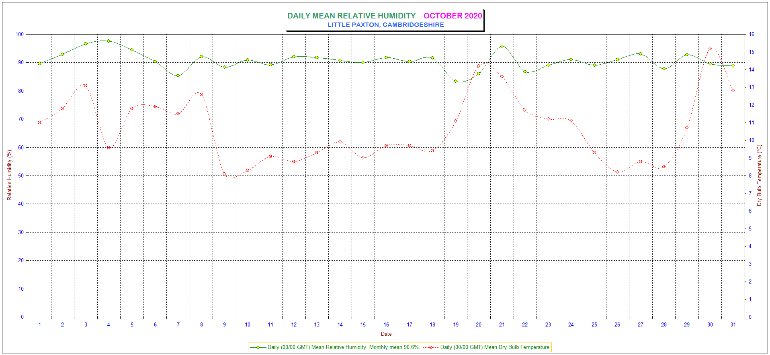Click the left axis value '50'
Image resolution: width=770 pixels, height=355 pixels.
pos(21,175)
